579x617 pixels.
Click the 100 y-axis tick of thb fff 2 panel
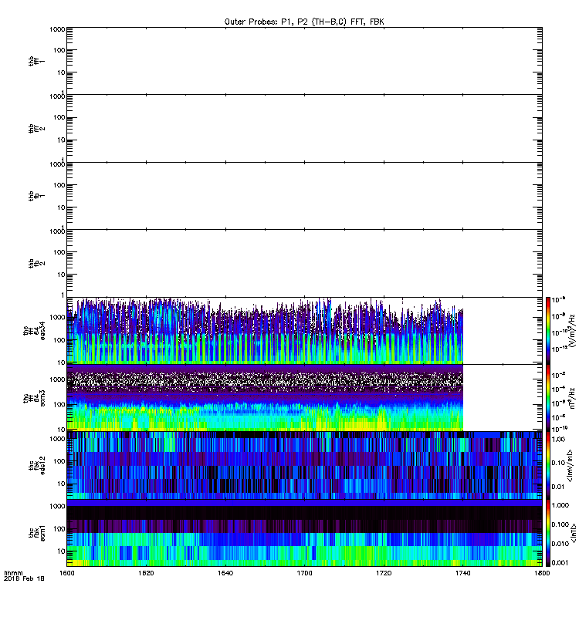60,117
